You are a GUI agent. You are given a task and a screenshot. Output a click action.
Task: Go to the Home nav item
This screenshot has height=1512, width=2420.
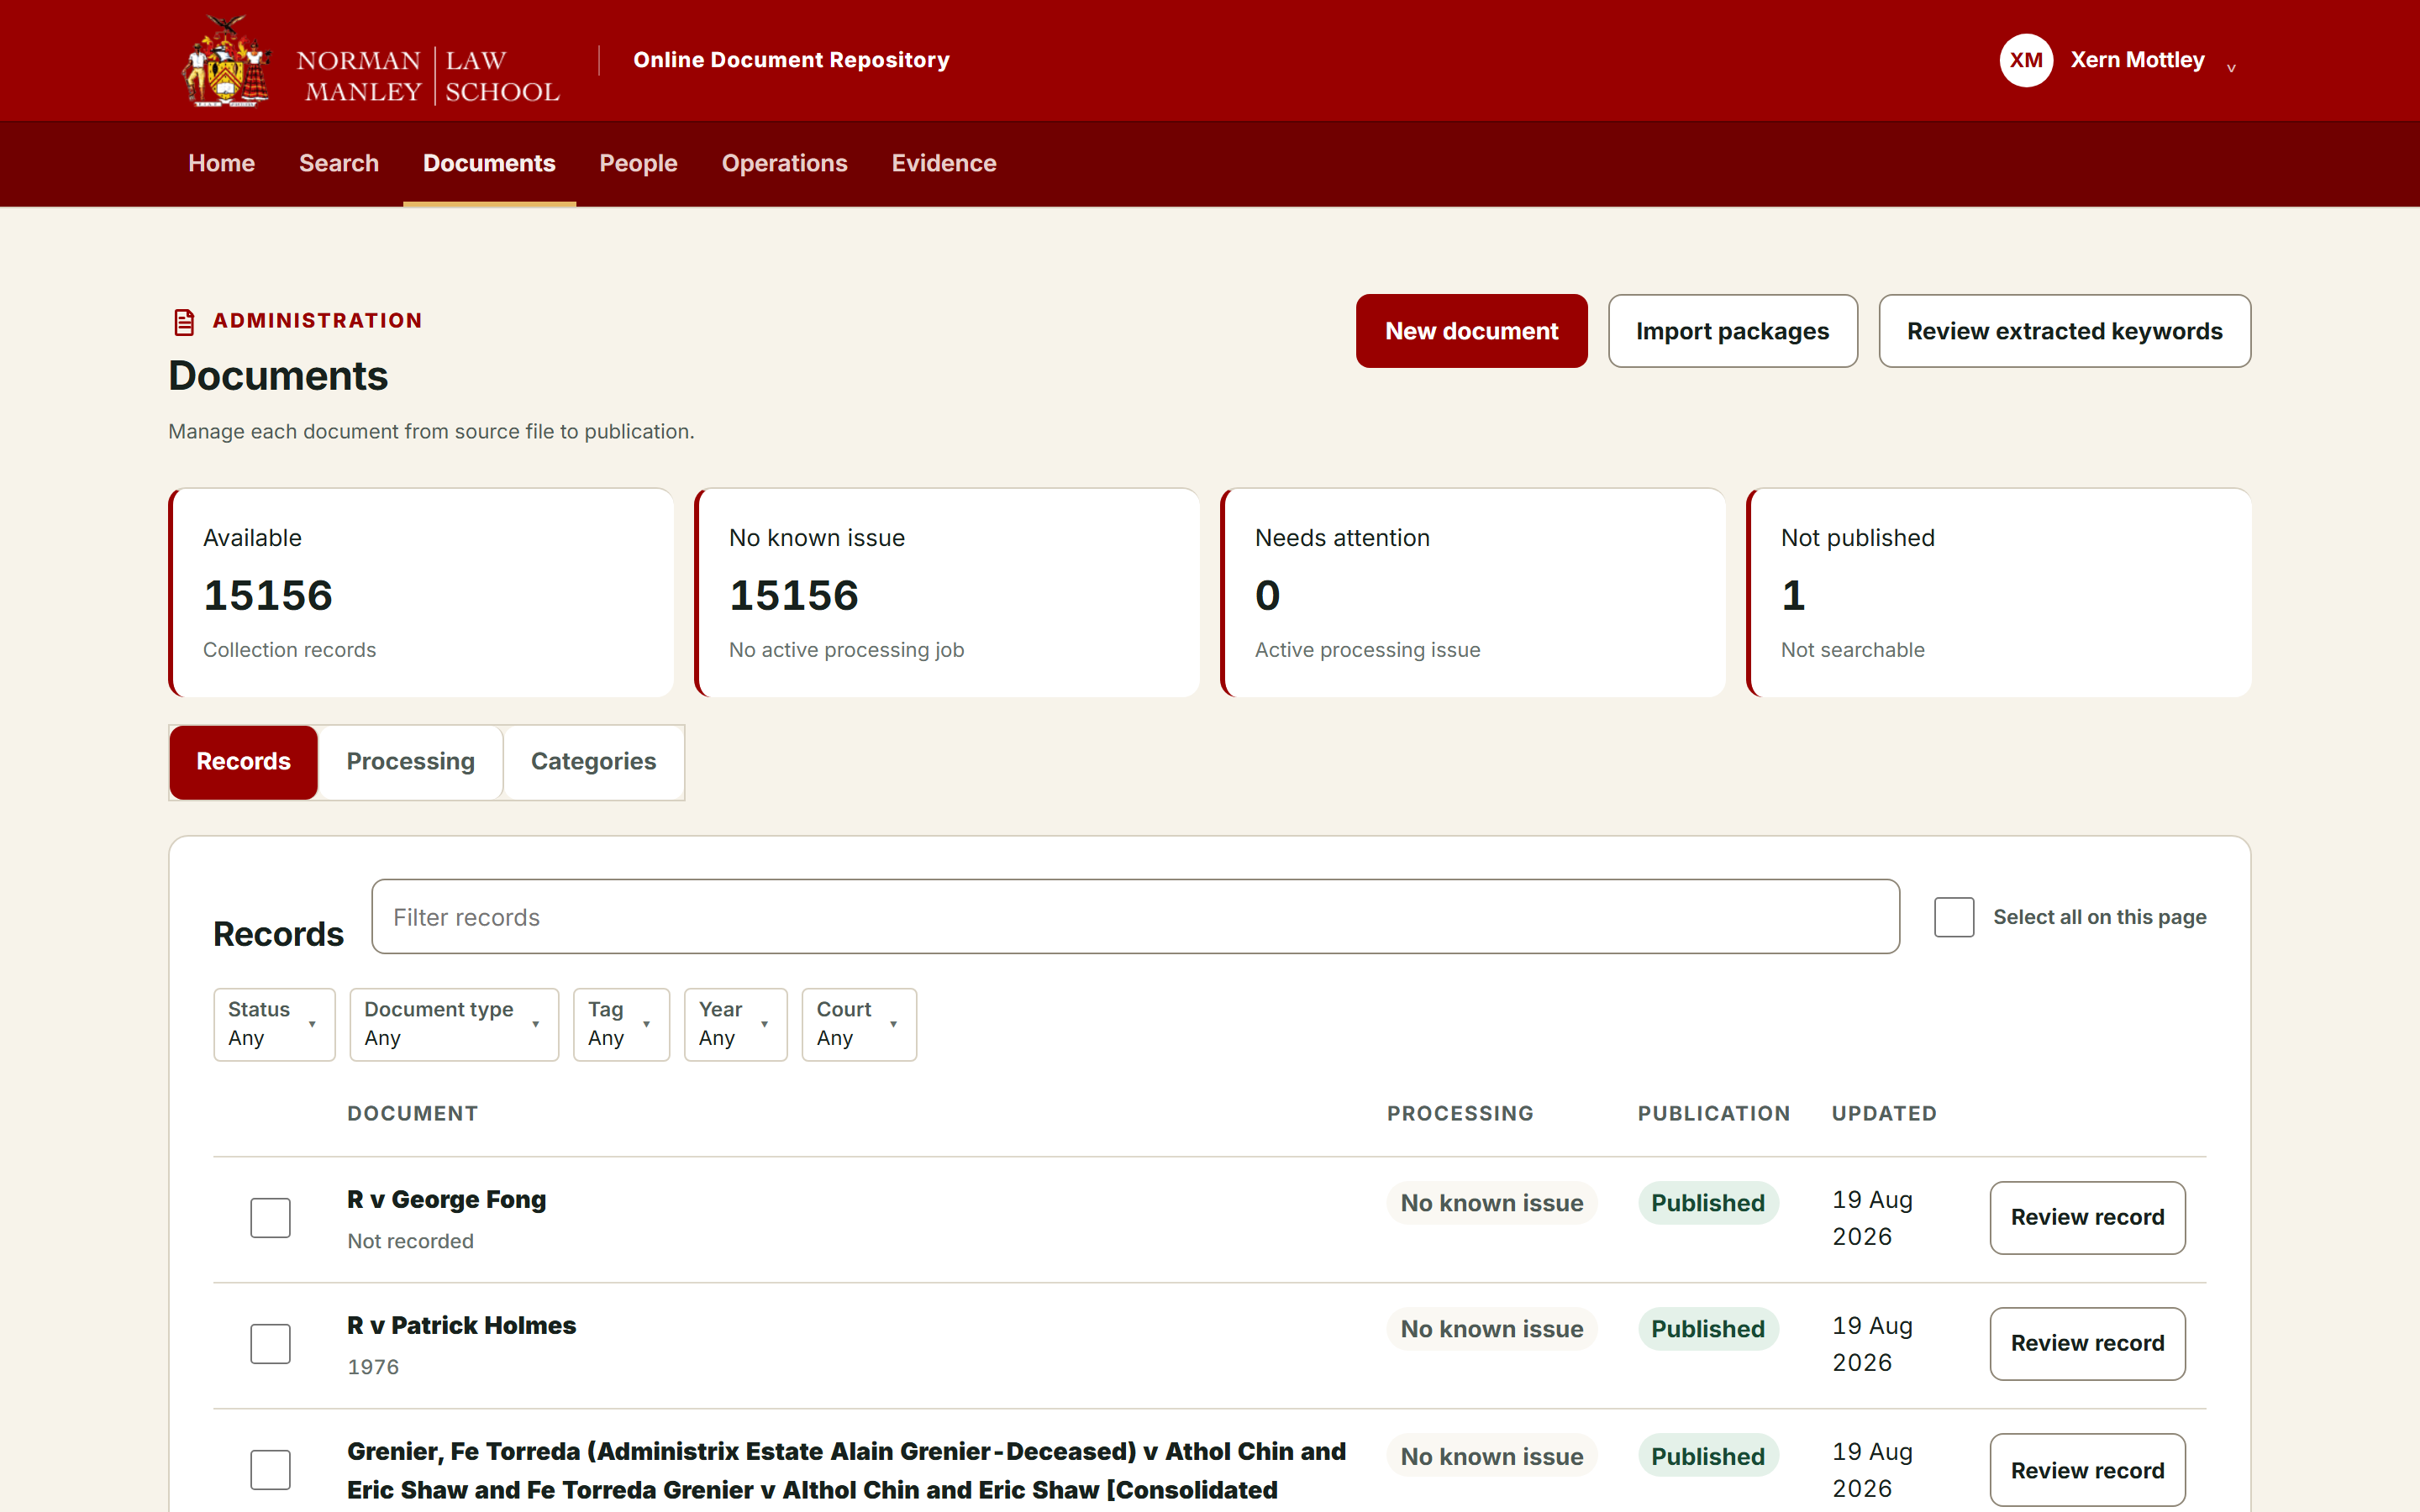click(221, 163)
